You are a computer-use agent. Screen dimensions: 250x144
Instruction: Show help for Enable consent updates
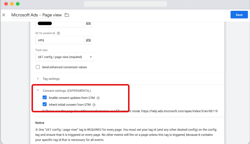pyautogui.click(x=98, y=98)
